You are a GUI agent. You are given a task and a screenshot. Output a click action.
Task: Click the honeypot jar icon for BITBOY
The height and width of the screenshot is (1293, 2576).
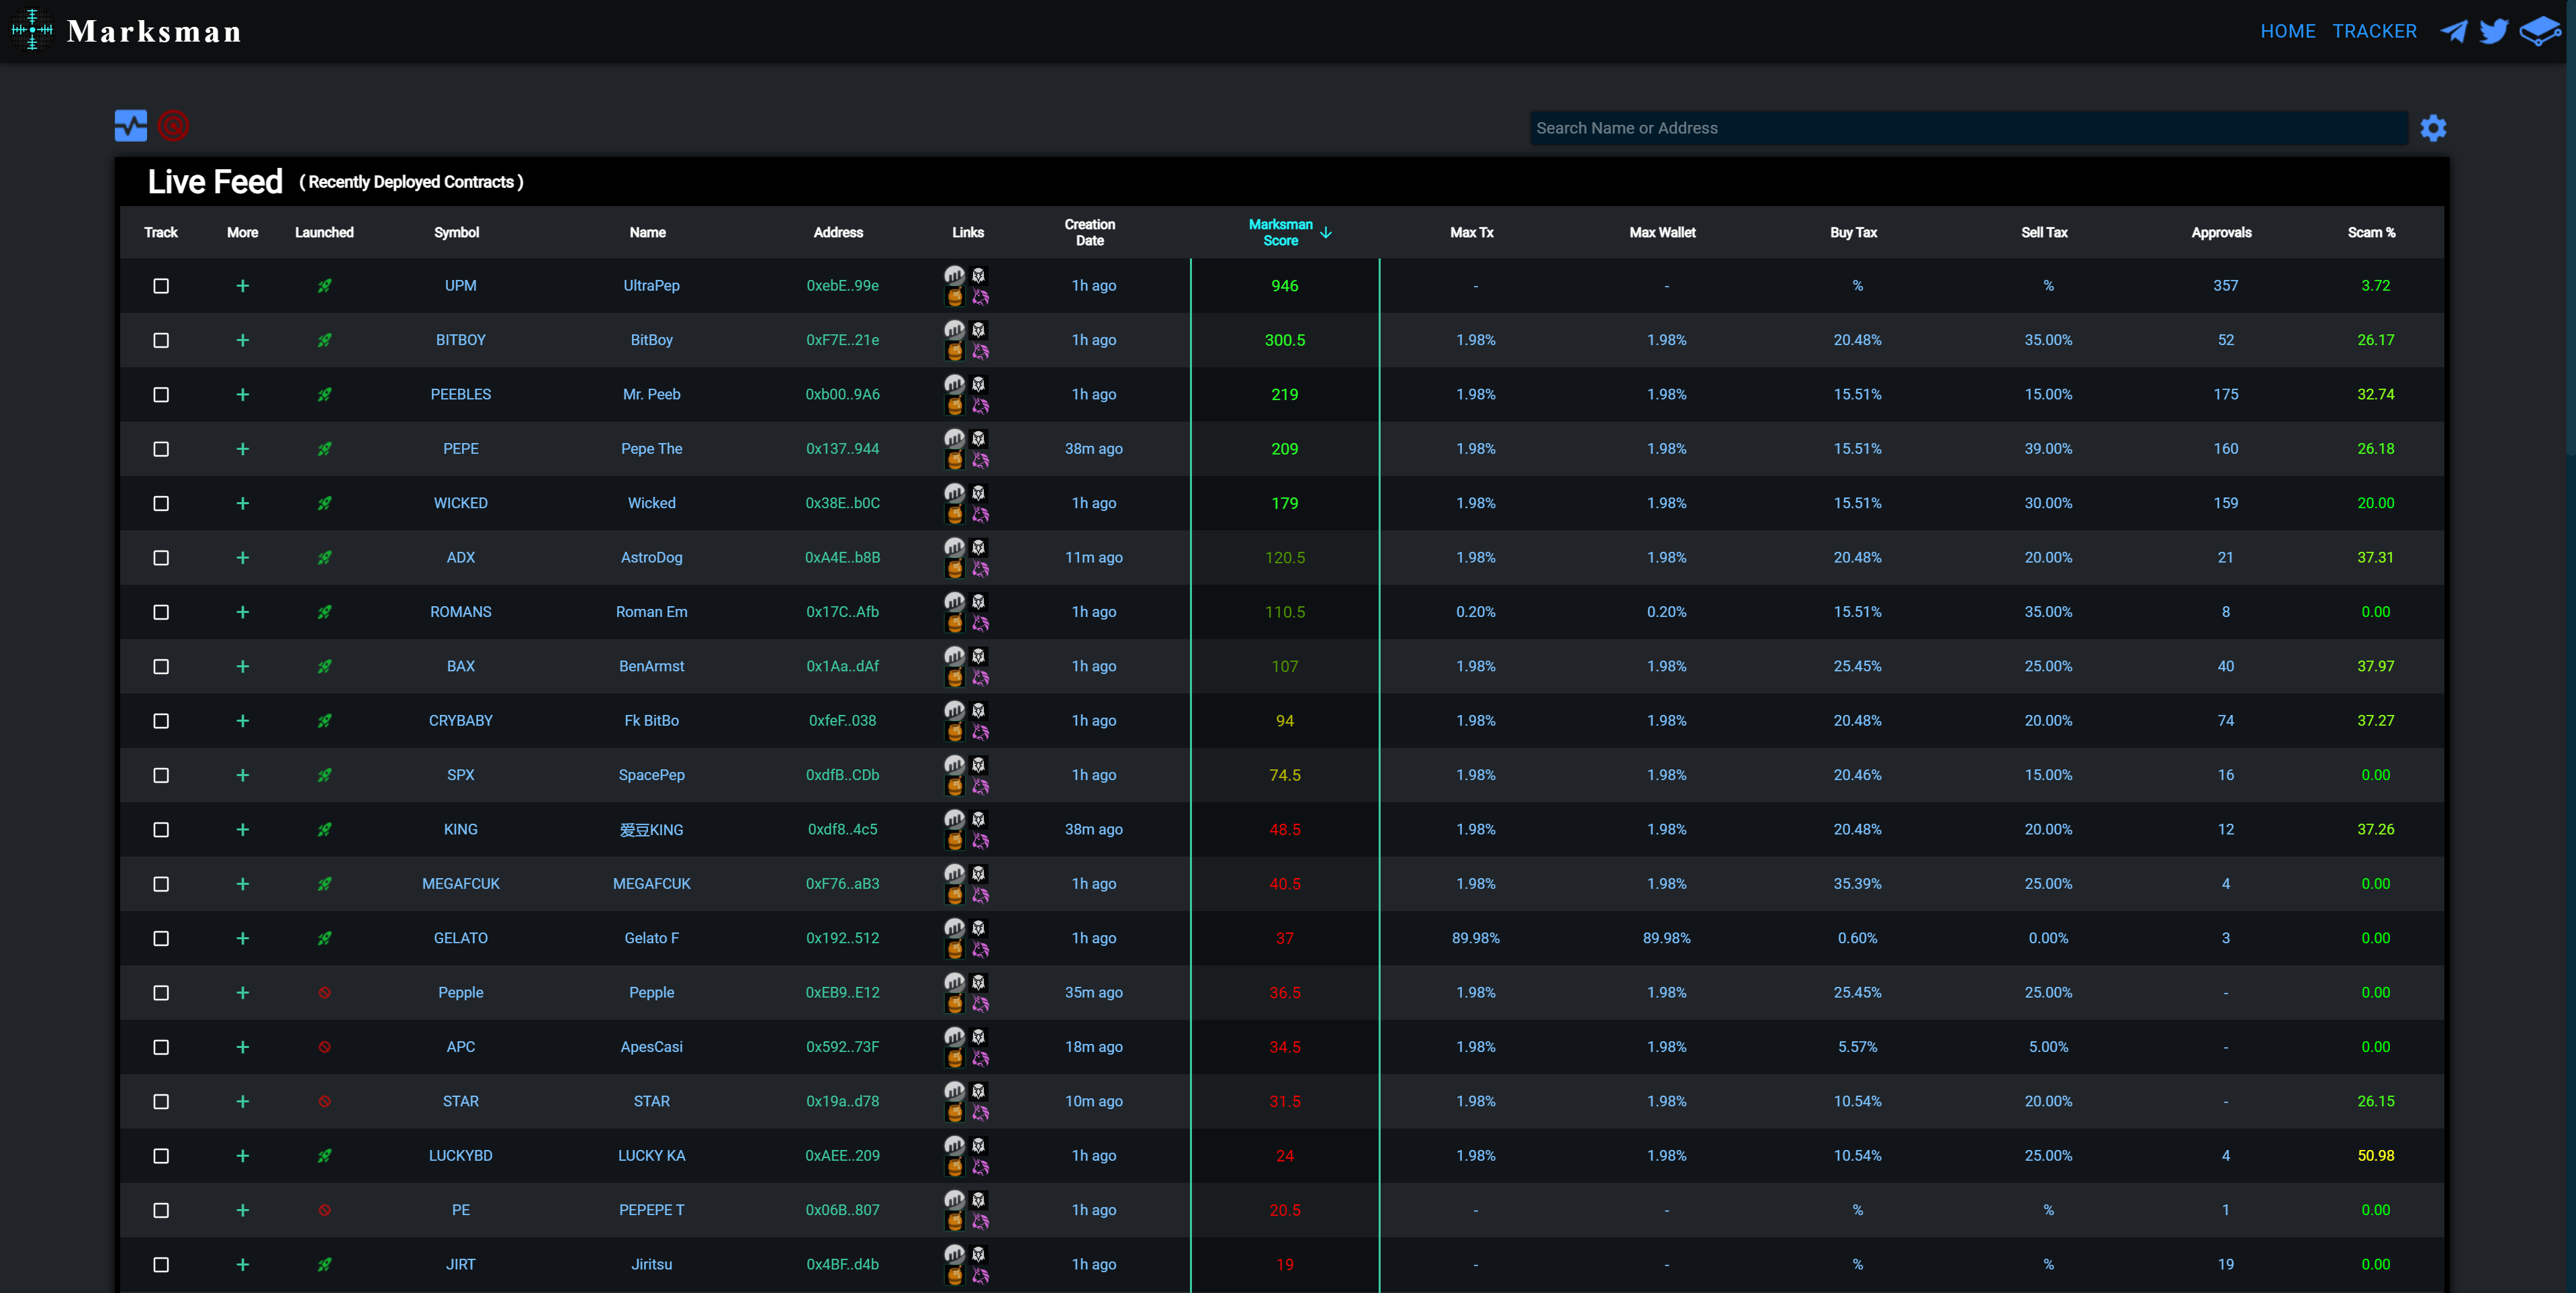pyautogui.click(x=955, y=352)
